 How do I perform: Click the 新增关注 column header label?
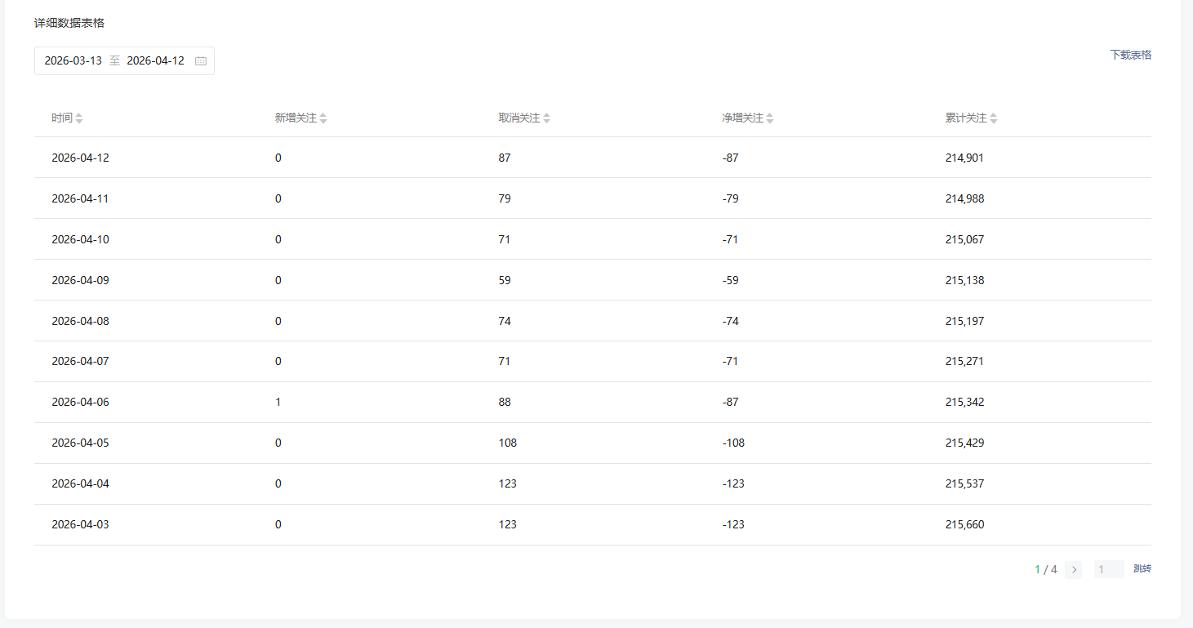tap(296, 118)
